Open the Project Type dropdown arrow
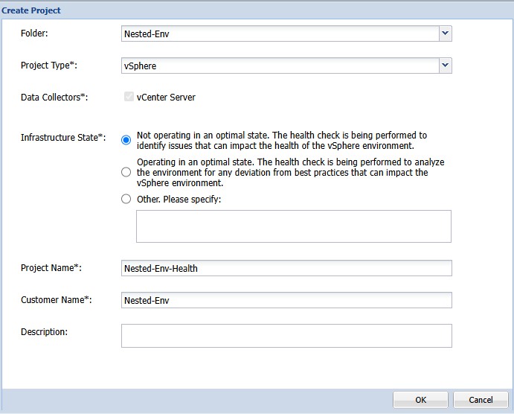The width and height of the screenshot is (514, 414). [x=445, y=66]
